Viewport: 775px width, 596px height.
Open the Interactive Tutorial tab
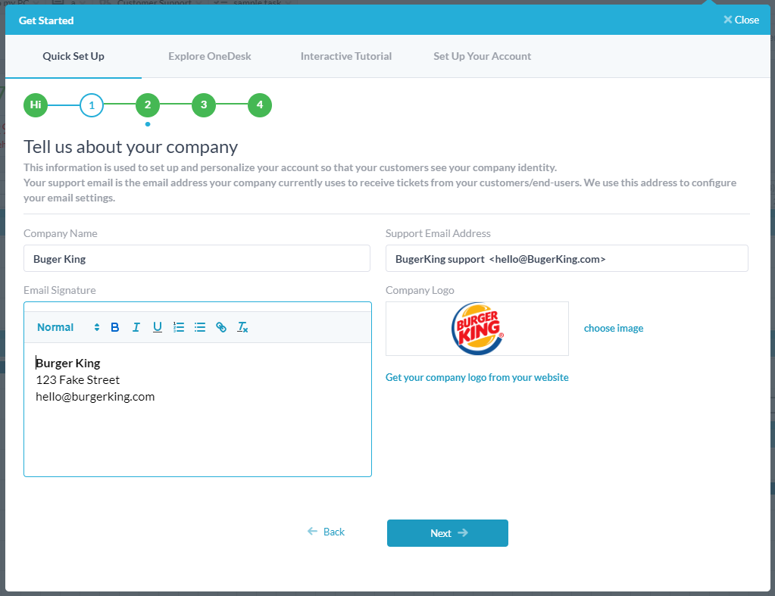pyautogui.click(x=346, y=56)
